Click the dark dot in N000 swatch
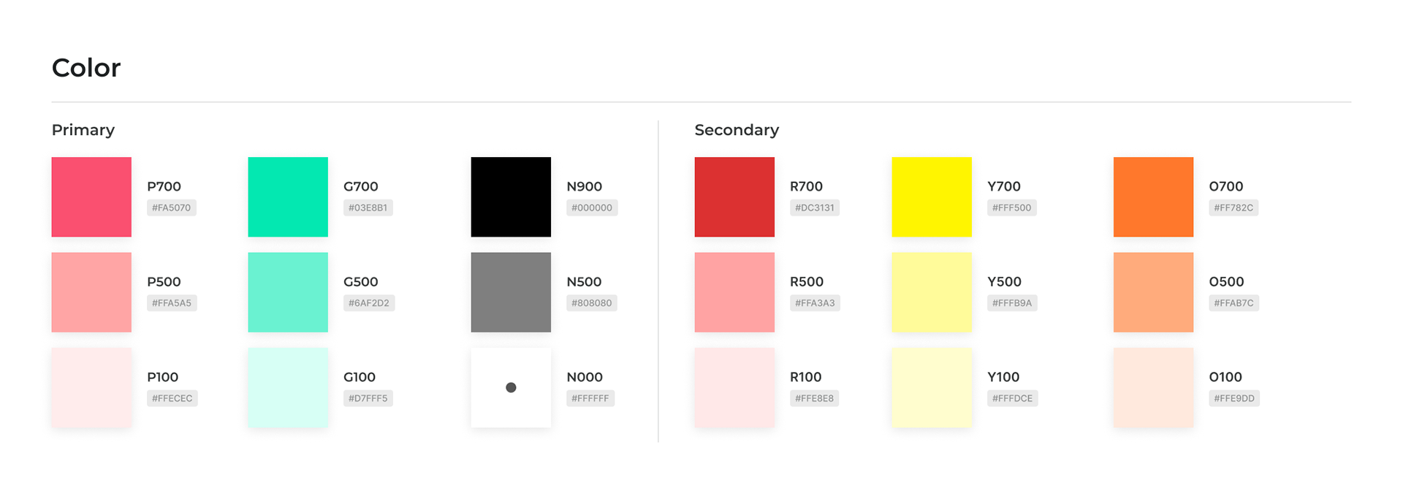Image resolution: width=1403 pixels, height=501 pixels. click(511, 388)
